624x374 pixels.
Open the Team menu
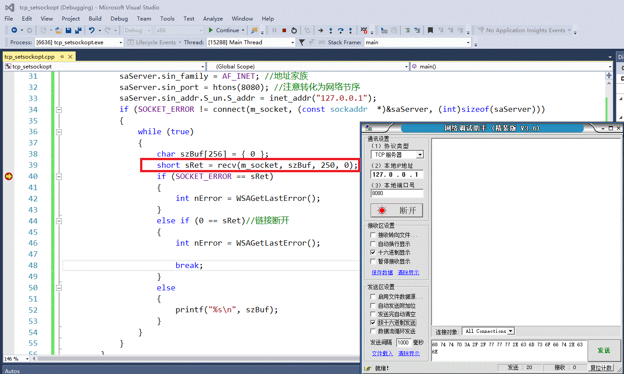144,18
